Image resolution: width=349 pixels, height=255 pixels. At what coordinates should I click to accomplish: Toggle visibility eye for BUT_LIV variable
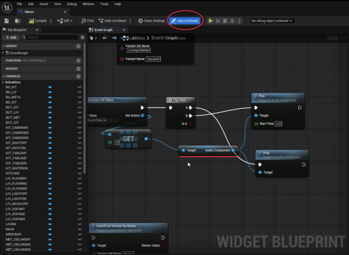(79, 112)
